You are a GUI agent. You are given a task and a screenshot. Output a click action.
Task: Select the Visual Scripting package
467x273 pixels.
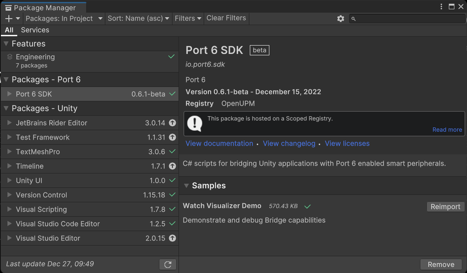point(89,209)
